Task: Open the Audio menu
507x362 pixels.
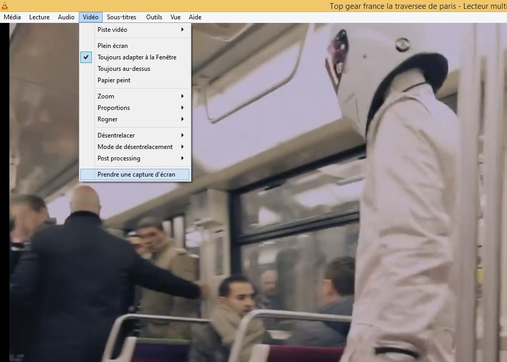Action: pos(66,17)
